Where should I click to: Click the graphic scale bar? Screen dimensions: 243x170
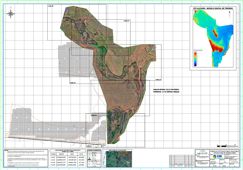[x=227, y=146]
